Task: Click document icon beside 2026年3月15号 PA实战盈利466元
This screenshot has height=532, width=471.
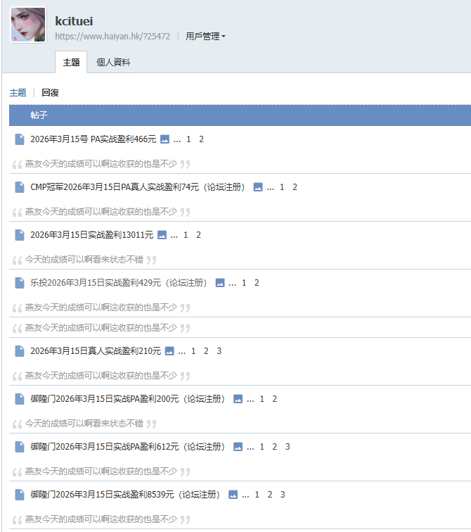Action: [20, 139]
